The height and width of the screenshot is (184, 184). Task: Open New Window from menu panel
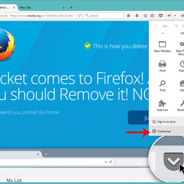click(163, 47)
